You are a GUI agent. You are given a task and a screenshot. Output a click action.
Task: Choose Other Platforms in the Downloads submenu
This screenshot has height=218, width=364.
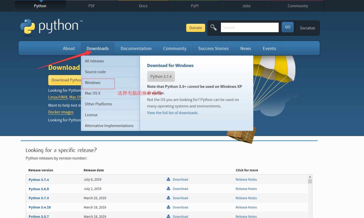[110, 104]
